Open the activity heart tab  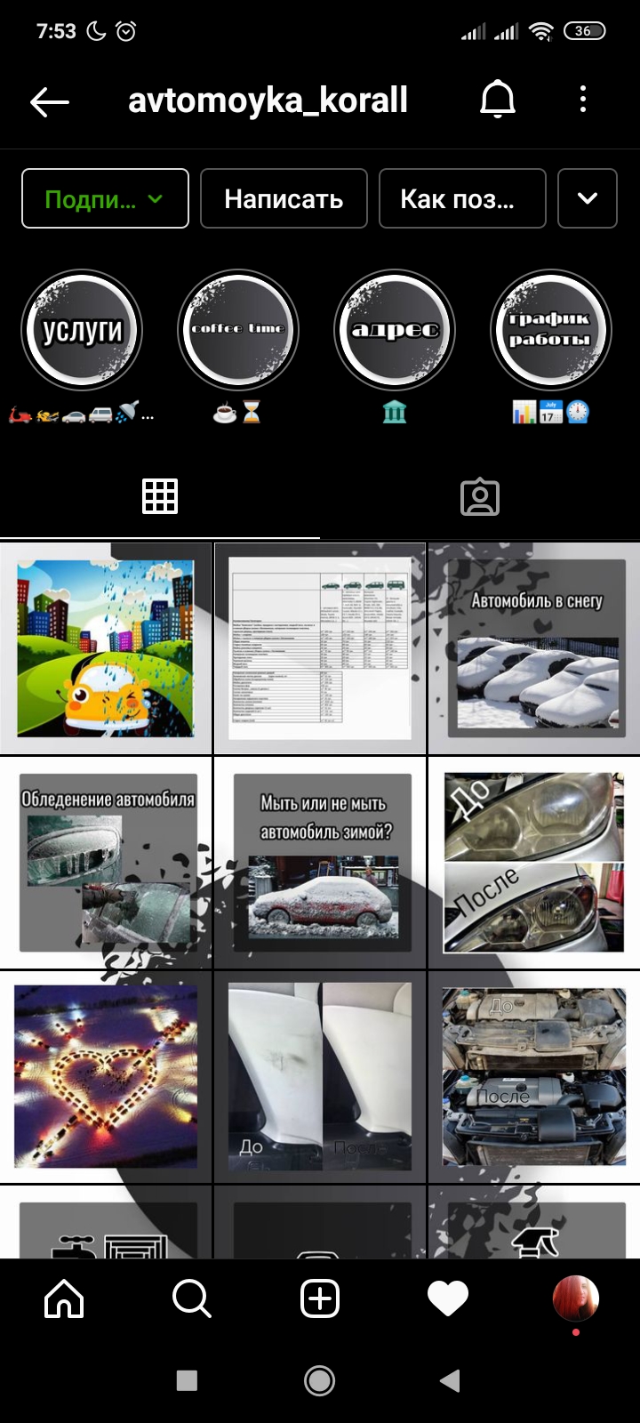(448, 1299)
